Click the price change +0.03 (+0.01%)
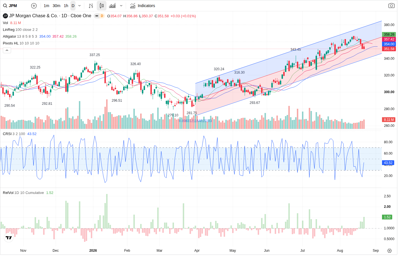 coord(183,16)
